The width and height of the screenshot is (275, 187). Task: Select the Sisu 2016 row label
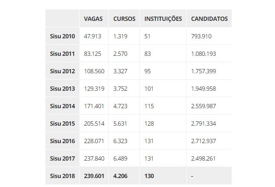[62, 141]
